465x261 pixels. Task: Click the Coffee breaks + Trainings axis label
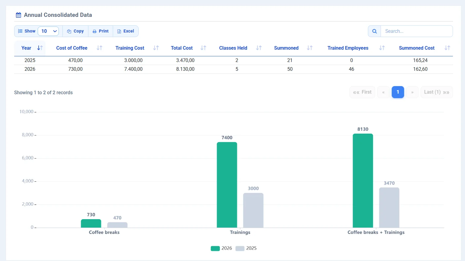(x=376, y=232)
